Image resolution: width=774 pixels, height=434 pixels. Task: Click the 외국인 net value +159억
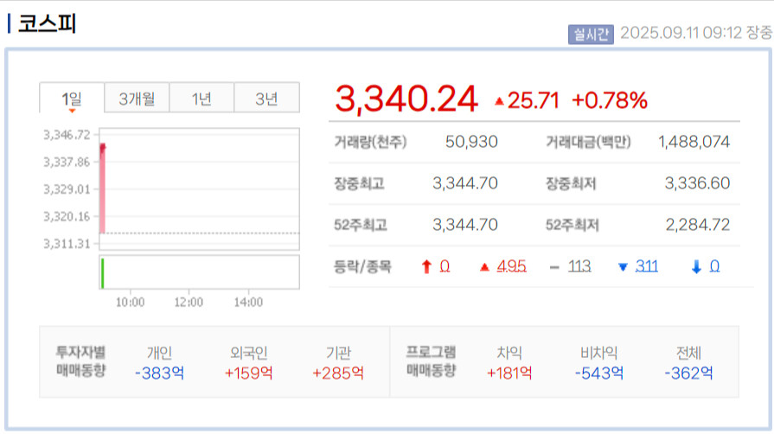click(249, 373)
